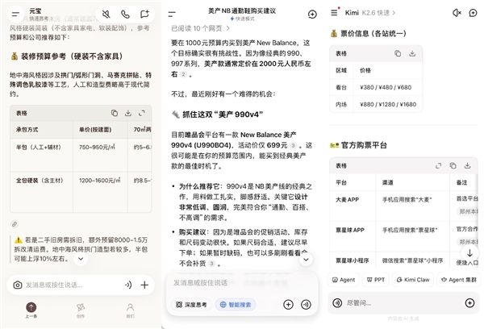Click the 票星球 APP table cell
The width and height of the screenshot is (484, 329).
(353, 236)
